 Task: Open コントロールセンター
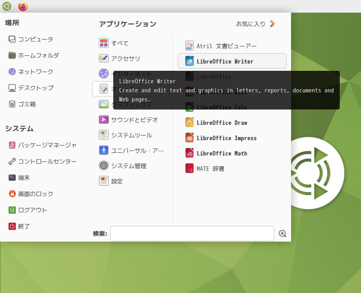click(42, 161)
